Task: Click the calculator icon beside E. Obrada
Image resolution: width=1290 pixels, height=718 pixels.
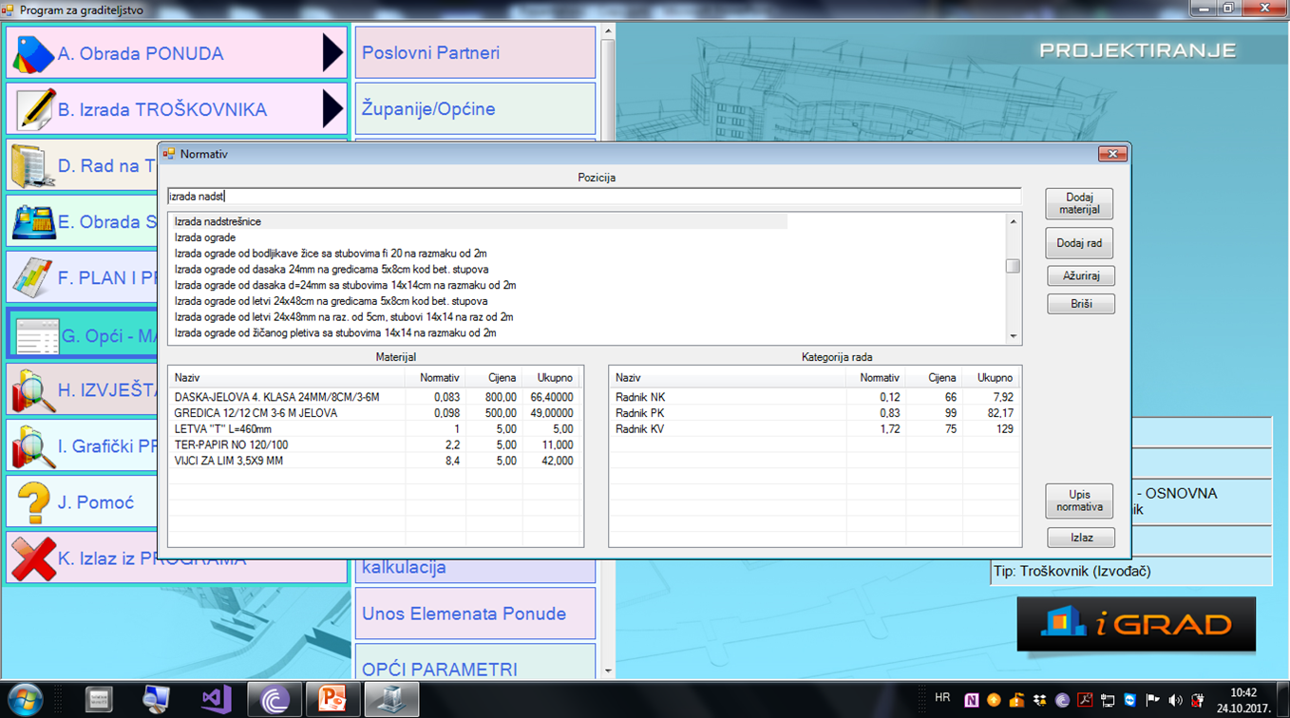Action: point(33,222)
